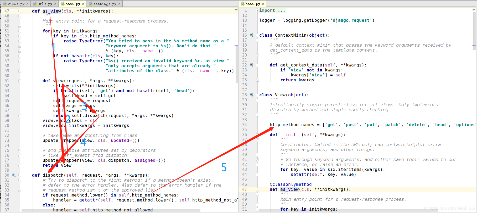The image size is (477, 213).
Task: Click the 'django.request' string literal
Action: tap(351, 20)
